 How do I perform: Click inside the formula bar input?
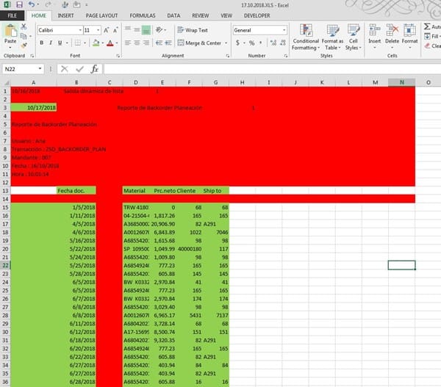tap(272, 69)
